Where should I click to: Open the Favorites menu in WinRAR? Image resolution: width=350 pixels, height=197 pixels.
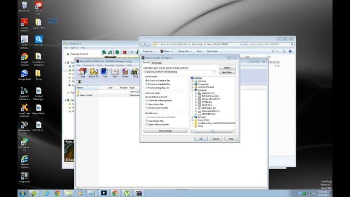[109, 65]
